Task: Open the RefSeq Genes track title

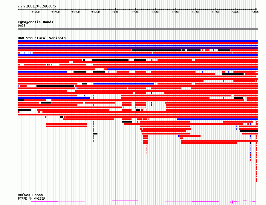Action: tap(30, 195)
